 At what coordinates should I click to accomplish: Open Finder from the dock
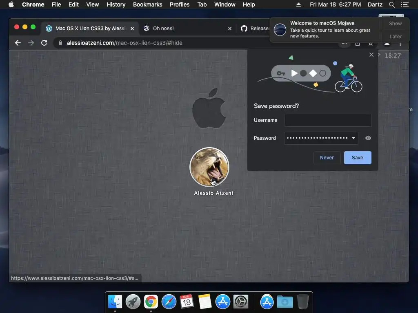click(115, 302)
